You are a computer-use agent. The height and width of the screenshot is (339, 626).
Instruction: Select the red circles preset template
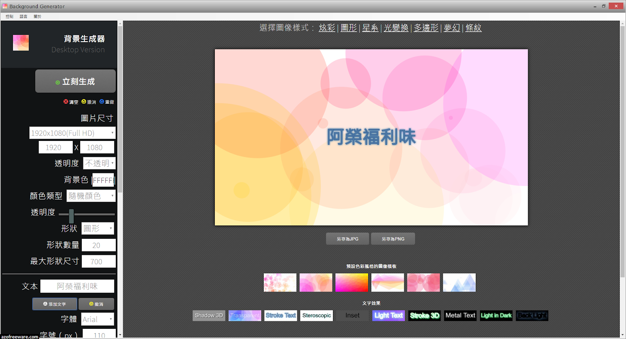(x=423, y=283)
